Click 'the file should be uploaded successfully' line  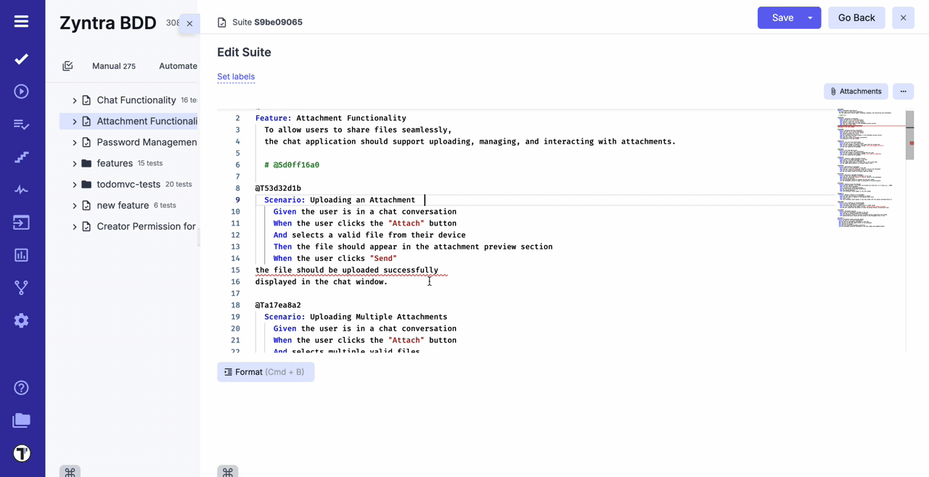pyautogui.click(x=347, y=270)
